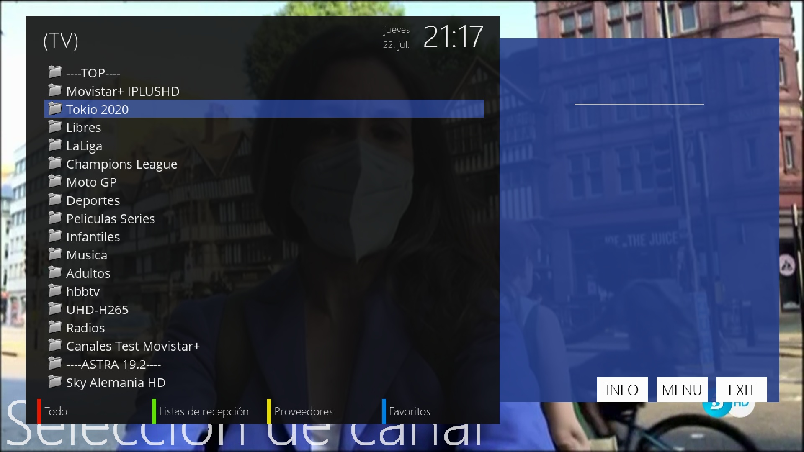Select the Musica bouquet entry
The height and width of the screenshot is (452, 804).
click(87, 255)
